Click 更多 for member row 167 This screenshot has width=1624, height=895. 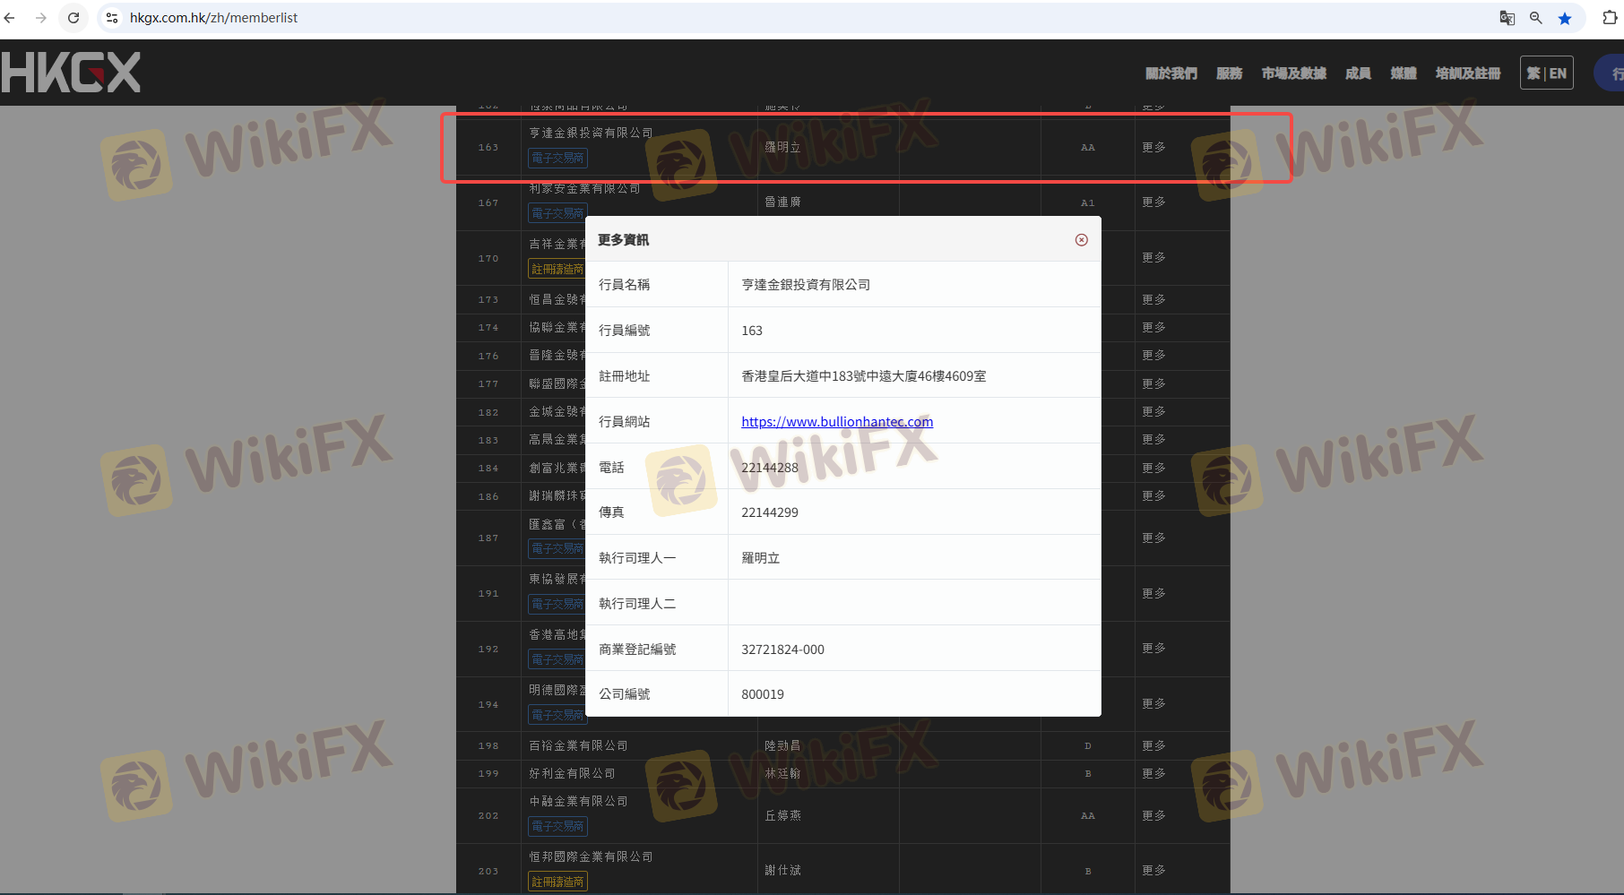point(1153,202)
